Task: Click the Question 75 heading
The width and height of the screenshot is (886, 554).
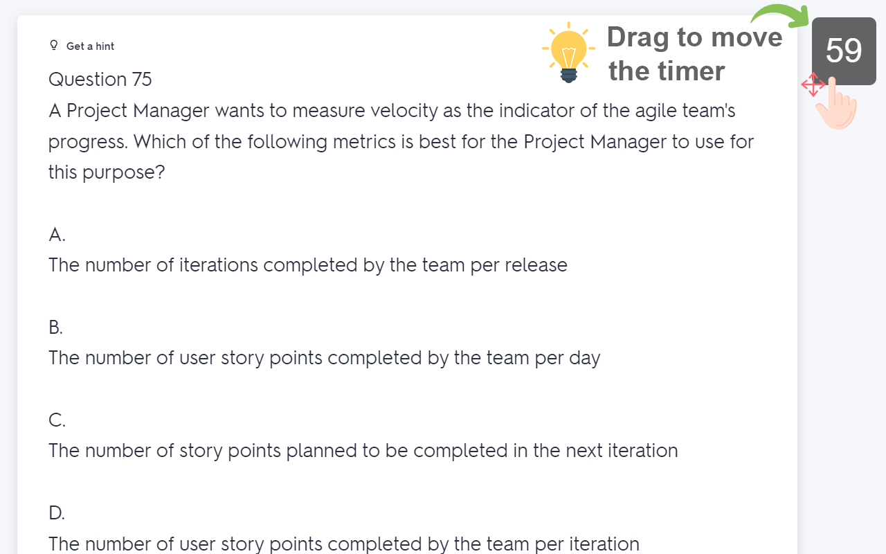Action: pos(100,80)
